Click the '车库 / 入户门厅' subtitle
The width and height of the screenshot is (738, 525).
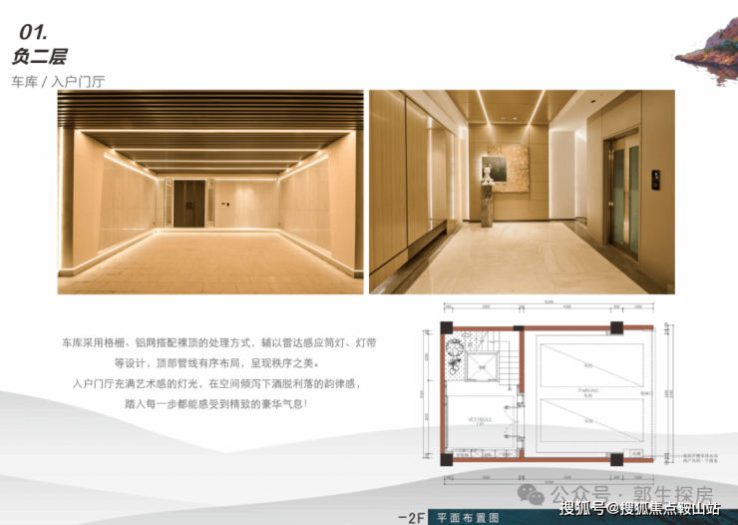click(x=58, y=82)
